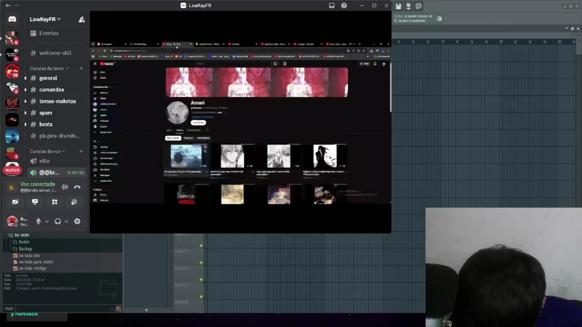Open FL Studio chat bubble icon
Viewport: 582px width, 327px height.
[418, 6]
